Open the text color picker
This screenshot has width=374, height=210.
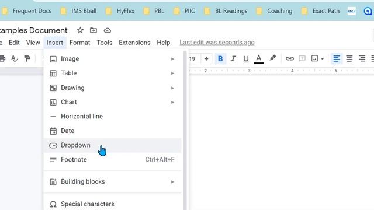tap(259, 59)
